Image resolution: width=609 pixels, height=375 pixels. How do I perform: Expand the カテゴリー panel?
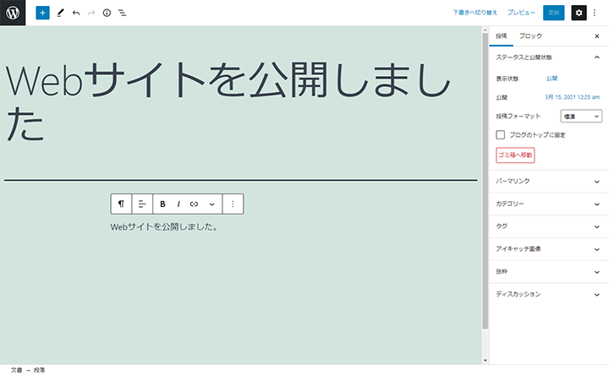point(548,204)
